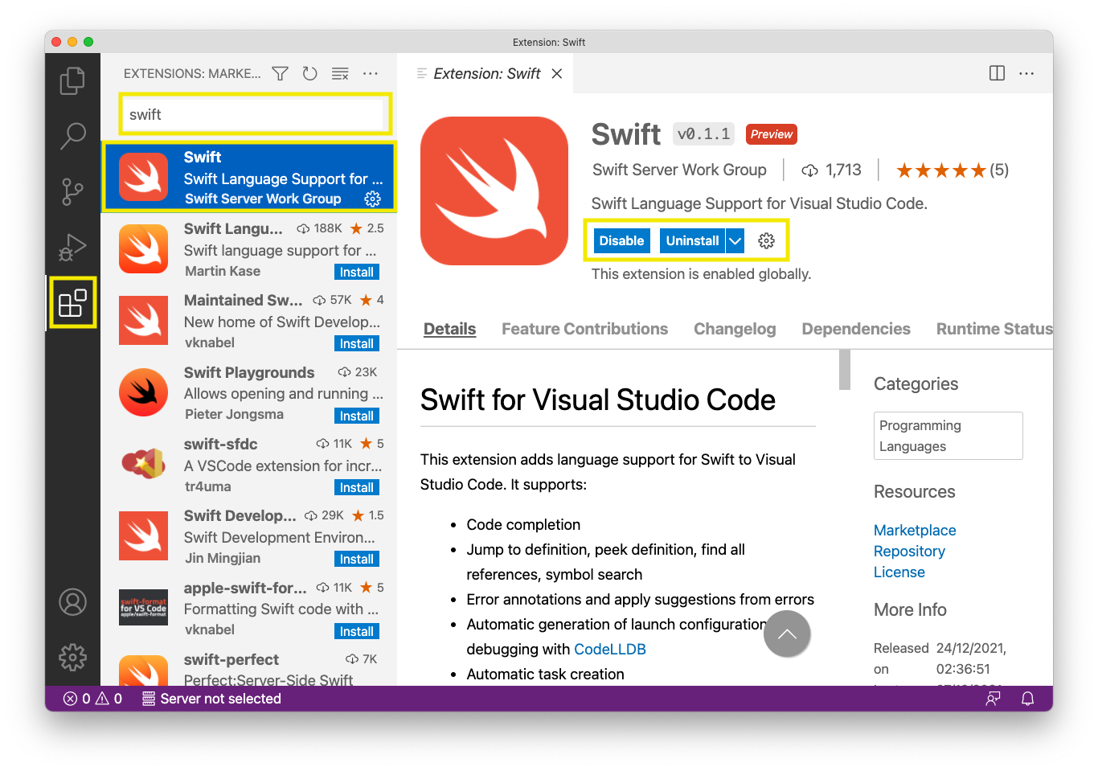Click the manage gear on Swift list item
The width and height of the screenshot is (1098, 771).
pyautogui.click(x=373, y=199)
